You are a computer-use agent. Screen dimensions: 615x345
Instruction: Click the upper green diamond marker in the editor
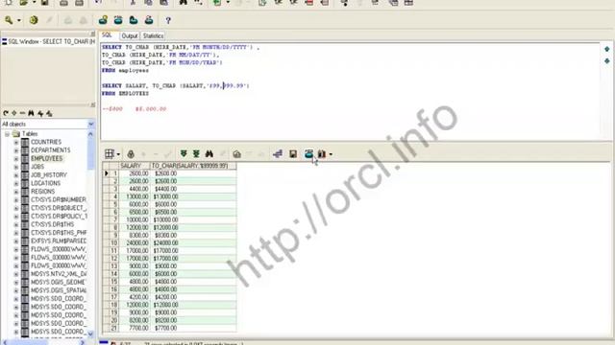point(606,49)
